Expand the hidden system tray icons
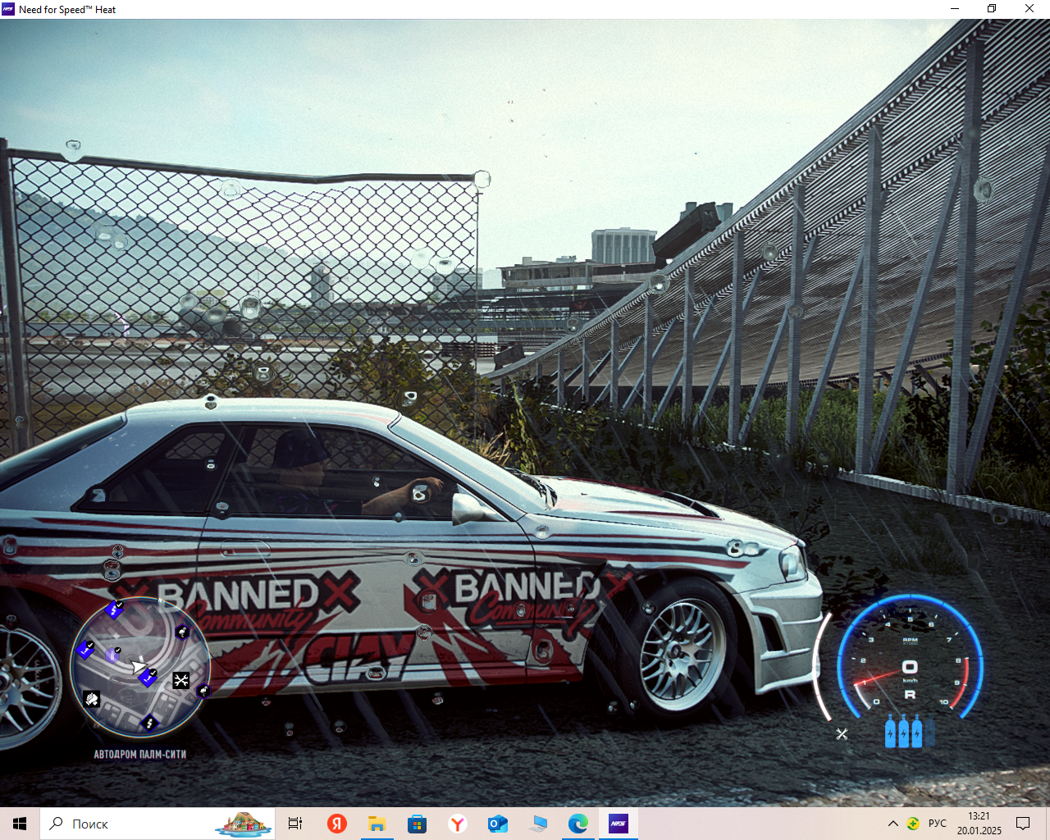Image resolution: width=1050 pixels, height=840 pixels. 892,824
